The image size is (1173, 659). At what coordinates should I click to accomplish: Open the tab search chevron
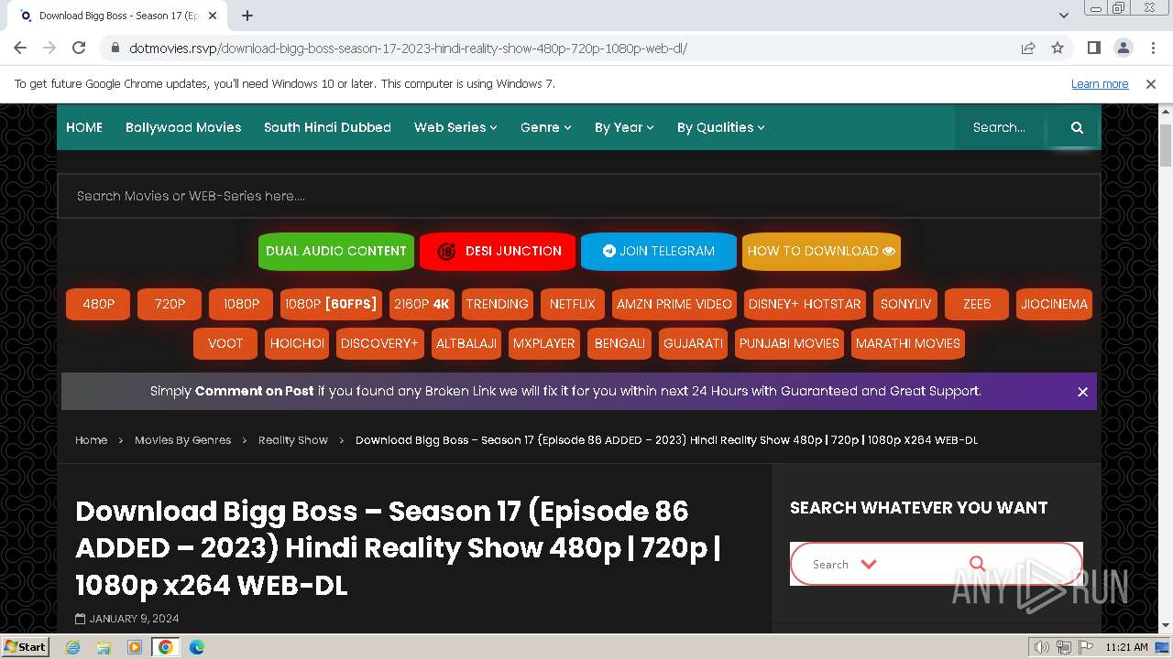[x=1064, y=16]
